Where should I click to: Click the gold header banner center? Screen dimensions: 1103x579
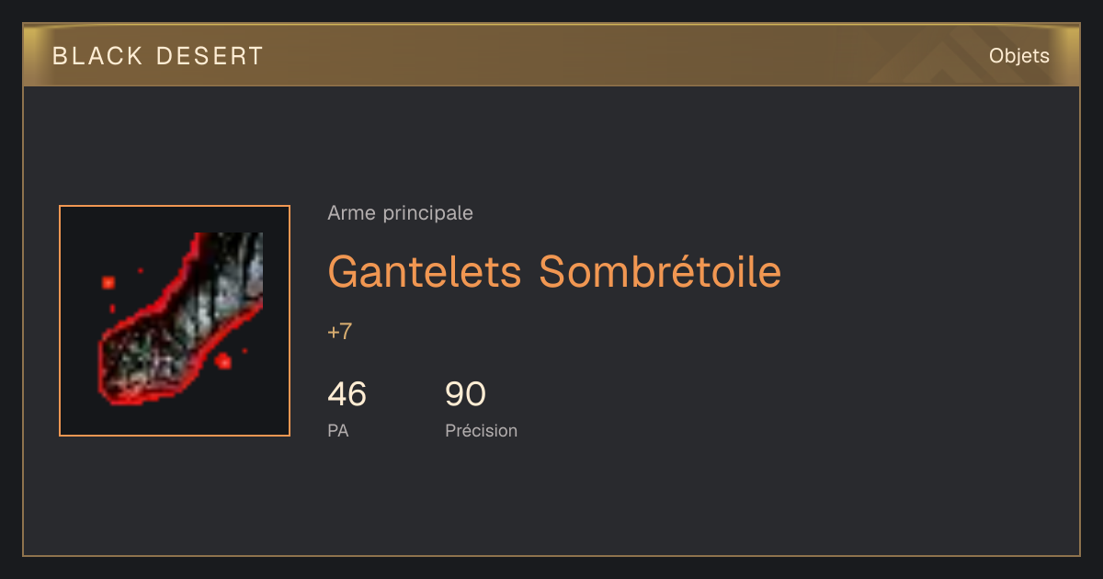click(x=551, y=56)
